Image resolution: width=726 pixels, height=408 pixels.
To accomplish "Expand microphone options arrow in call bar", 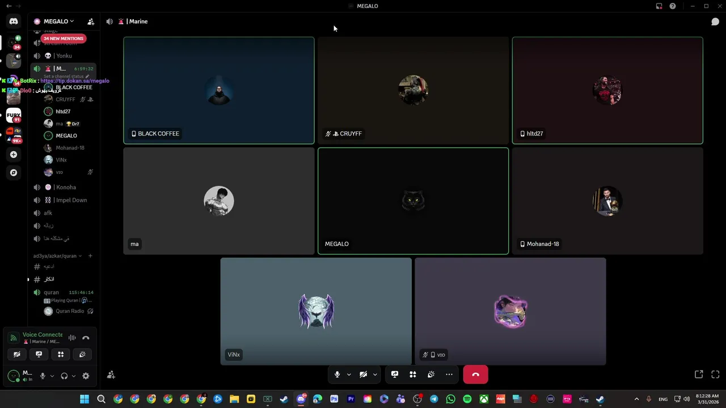I will pyautogui.click(x=349, y=375).
